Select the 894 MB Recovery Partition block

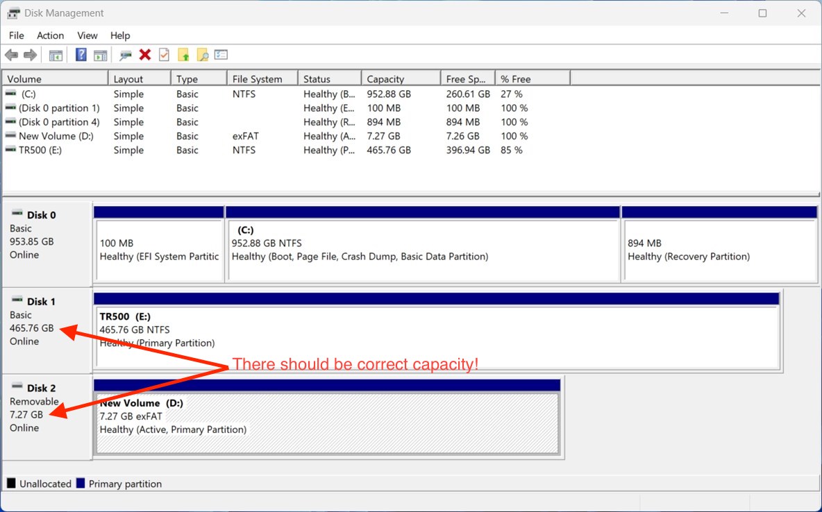pyautogui.click(x=719, y=244)
